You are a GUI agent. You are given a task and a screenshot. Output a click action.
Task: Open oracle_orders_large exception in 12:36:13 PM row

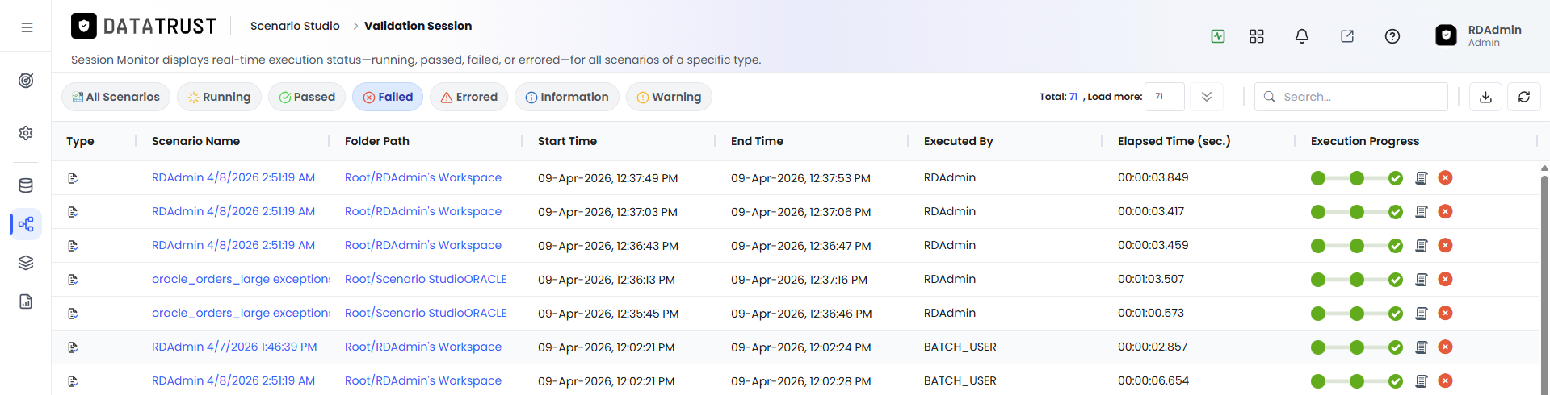tap(241, 279)
